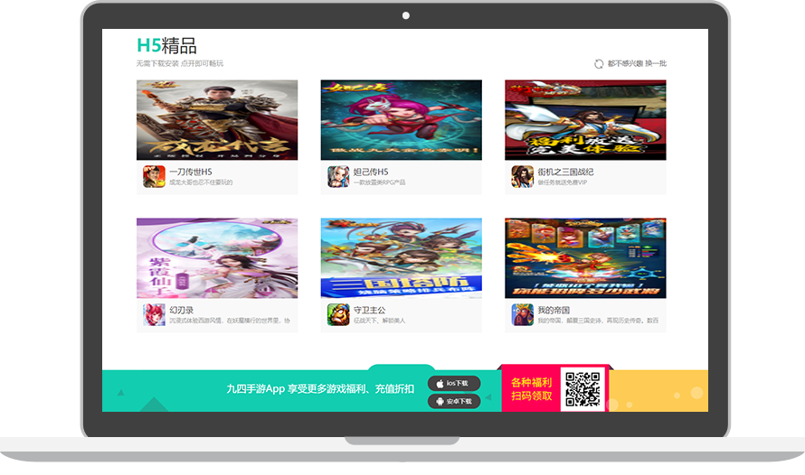Viewport: 805px width, 475px height.
Task: Click the 守卫主公 title text
Action: 369,310
